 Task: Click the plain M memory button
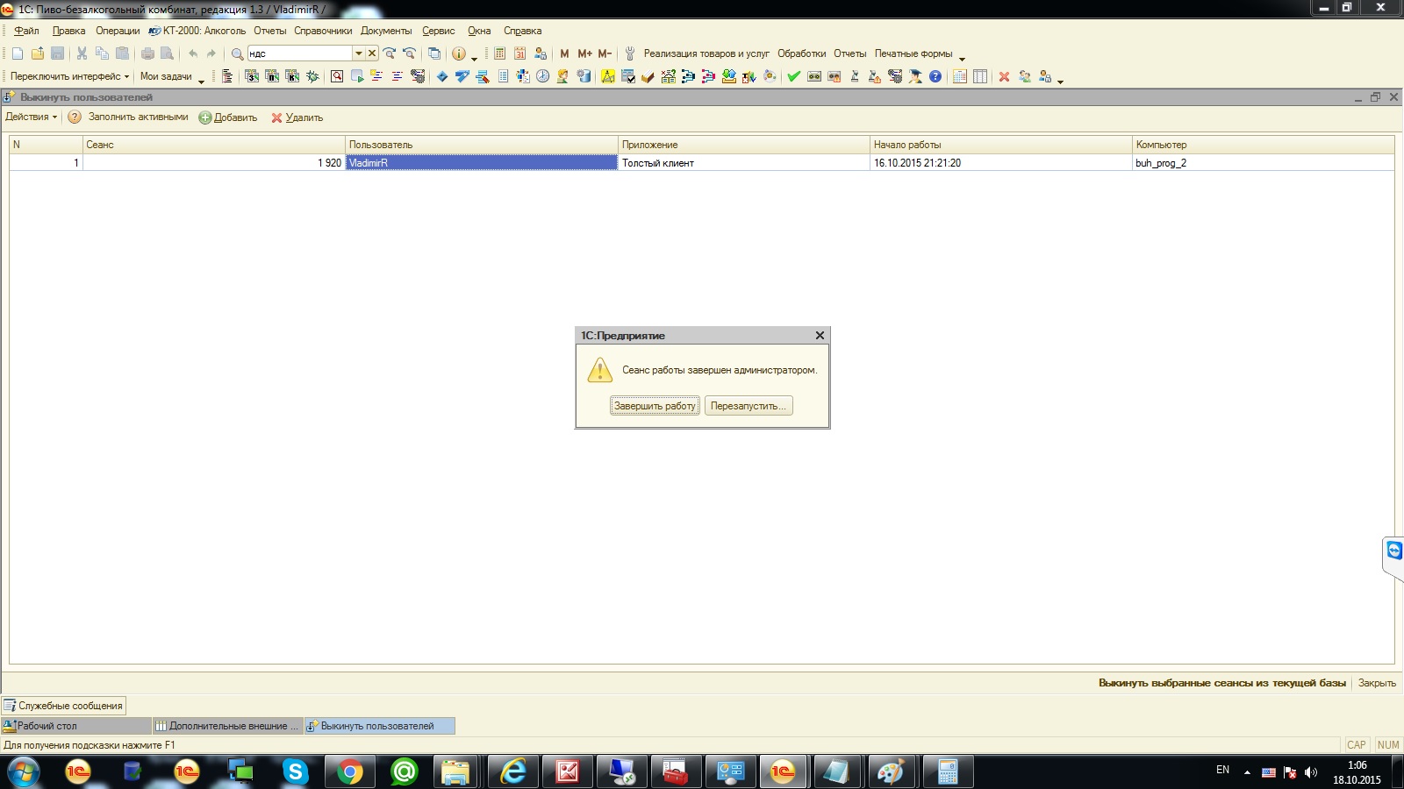[x=564, y=53]
